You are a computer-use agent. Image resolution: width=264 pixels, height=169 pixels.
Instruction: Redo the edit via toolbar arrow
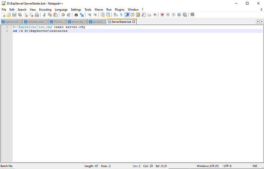[68, 15]
